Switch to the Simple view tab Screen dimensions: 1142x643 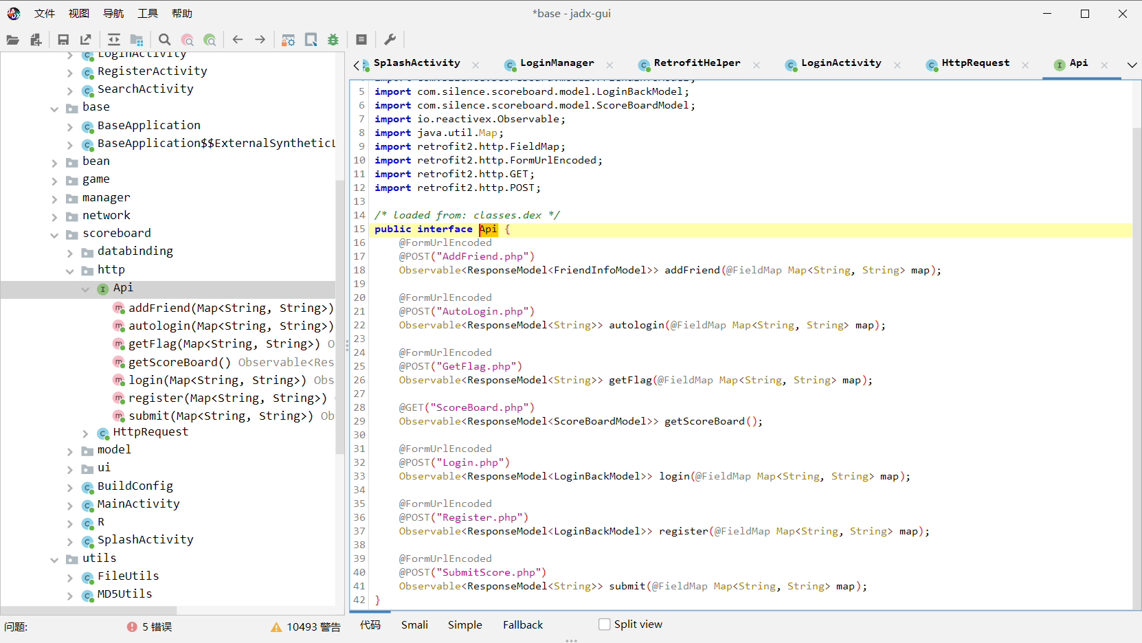click(465, 624)
